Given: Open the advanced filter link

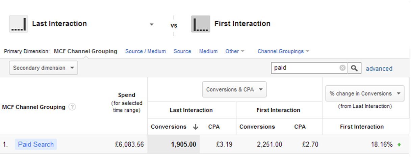Looking at the screenshot, I should pos(379,69).
